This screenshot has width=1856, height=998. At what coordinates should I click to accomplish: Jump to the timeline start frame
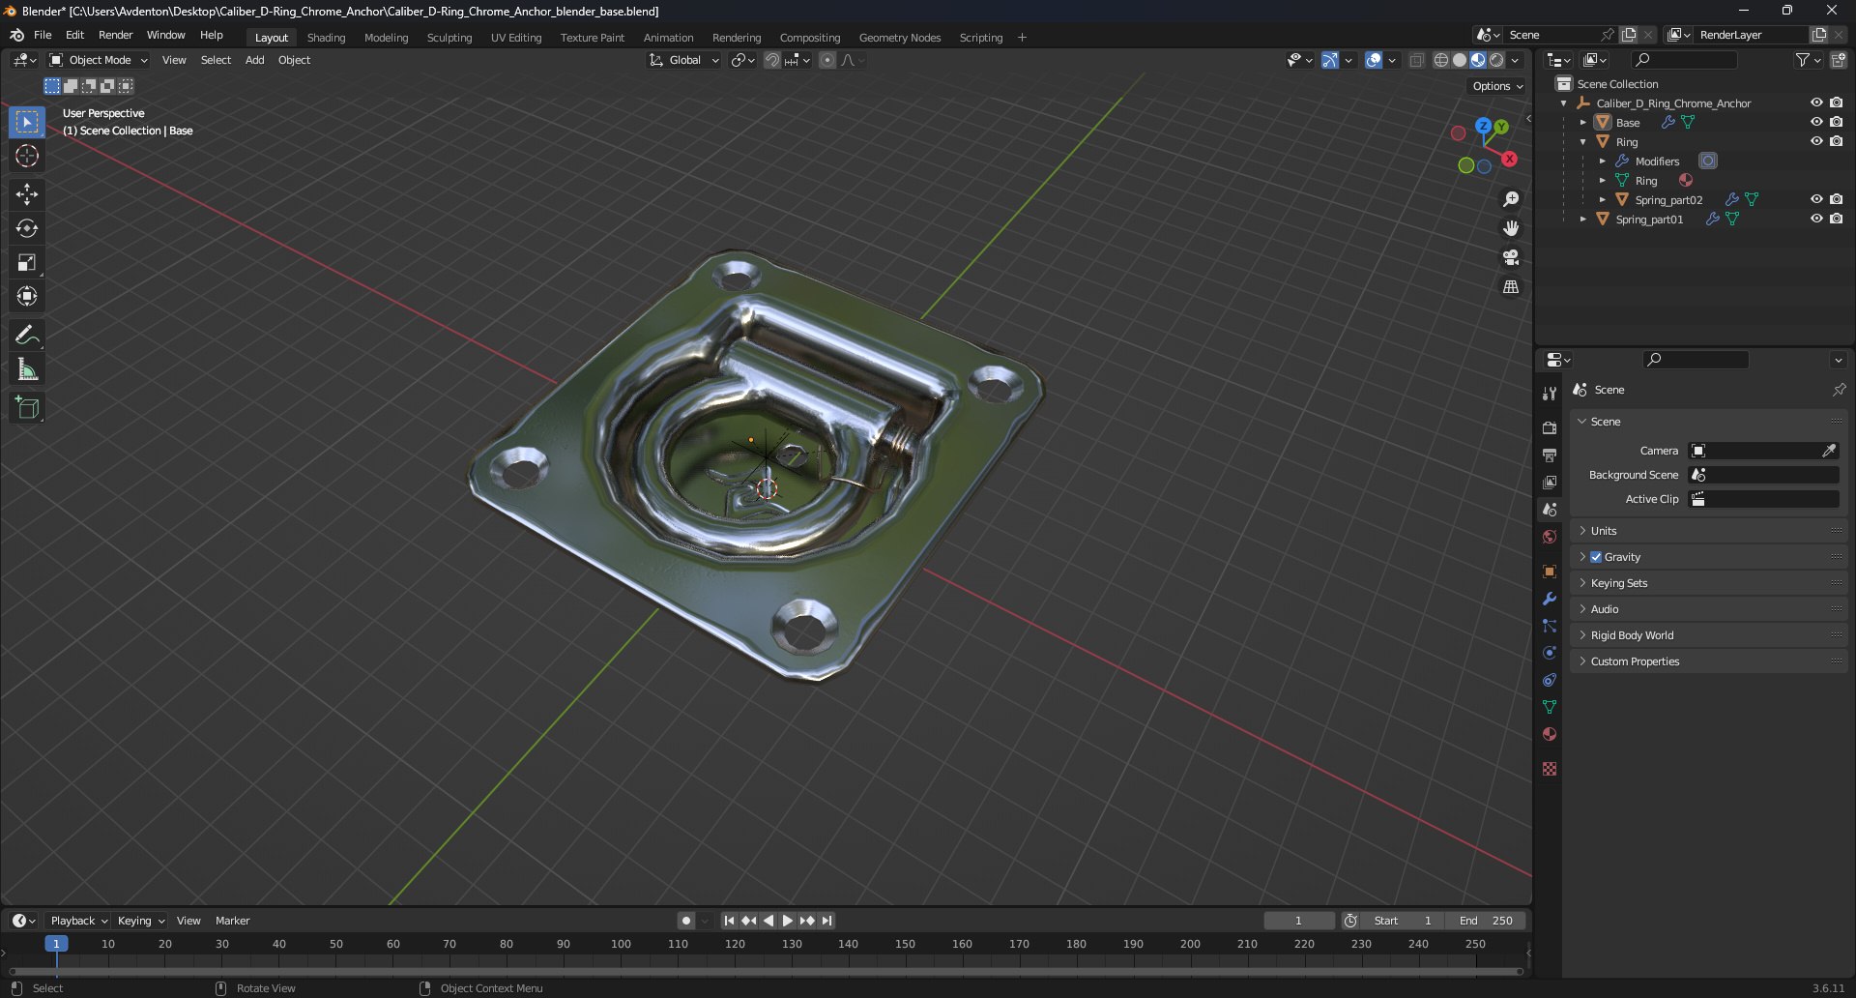[729, 921]
